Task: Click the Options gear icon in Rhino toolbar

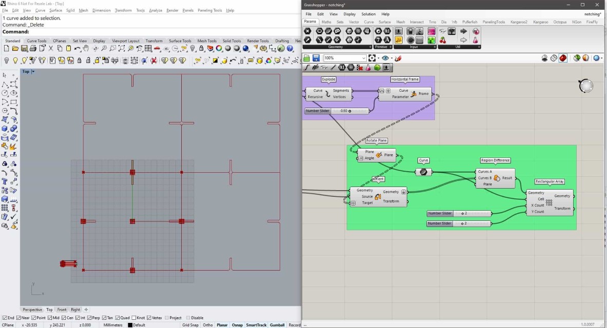Action: coord(263,49)
